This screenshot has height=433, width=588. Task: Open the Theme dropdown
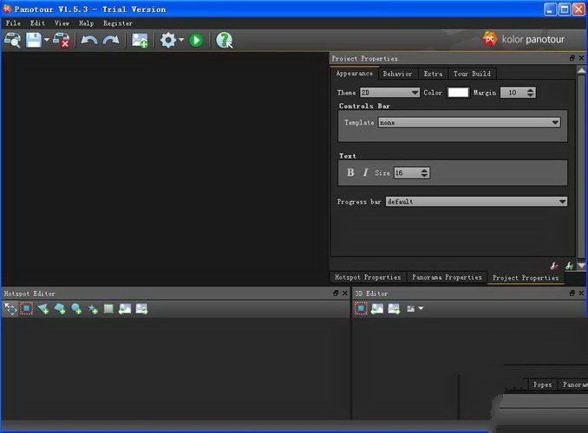point(389,93)
